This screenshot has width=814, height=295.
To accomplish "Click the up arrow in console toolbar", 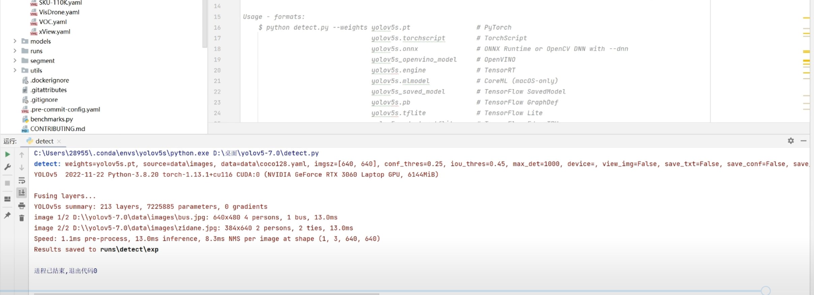I will point(22,155).
